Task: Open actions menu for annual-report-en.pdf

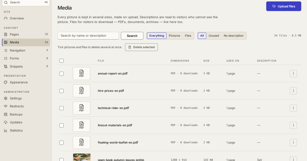Action: [293, 74]
